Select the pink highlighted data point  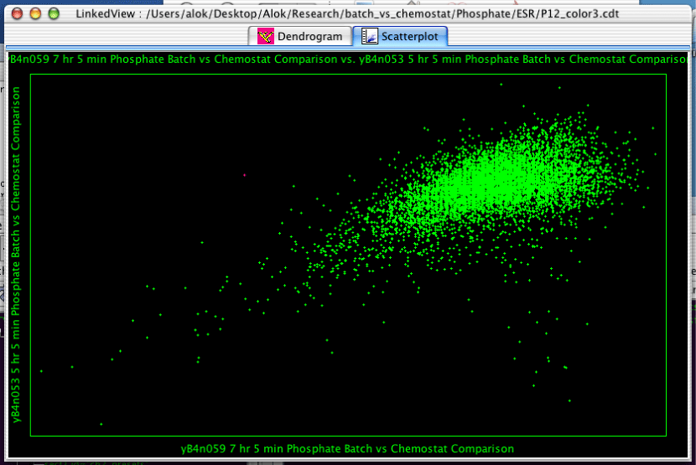(x=245, y=175)
